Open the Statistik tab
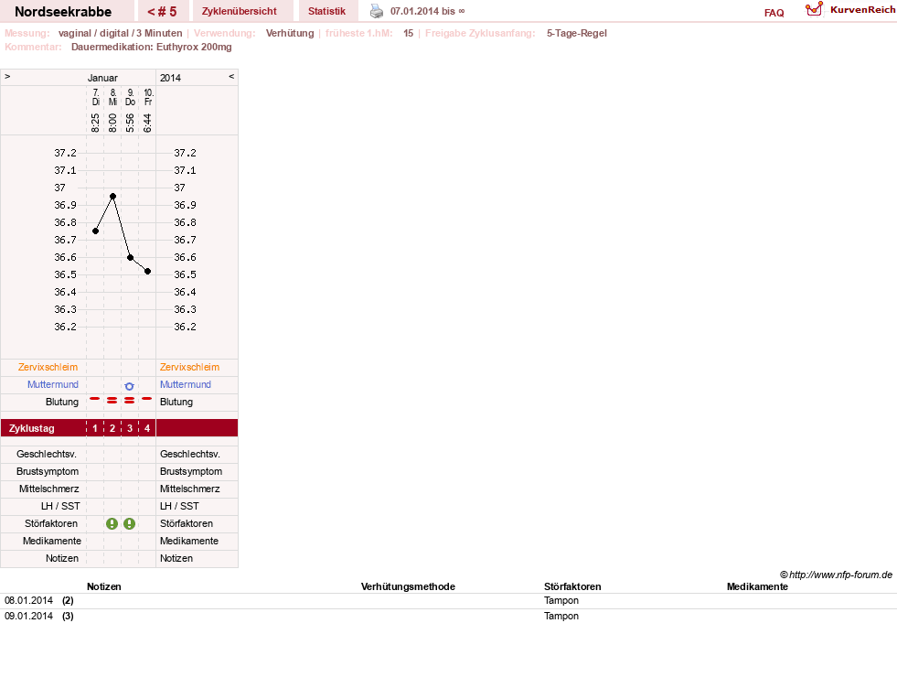The width and height of the screenshot is (897, 677). click(326, 11)
